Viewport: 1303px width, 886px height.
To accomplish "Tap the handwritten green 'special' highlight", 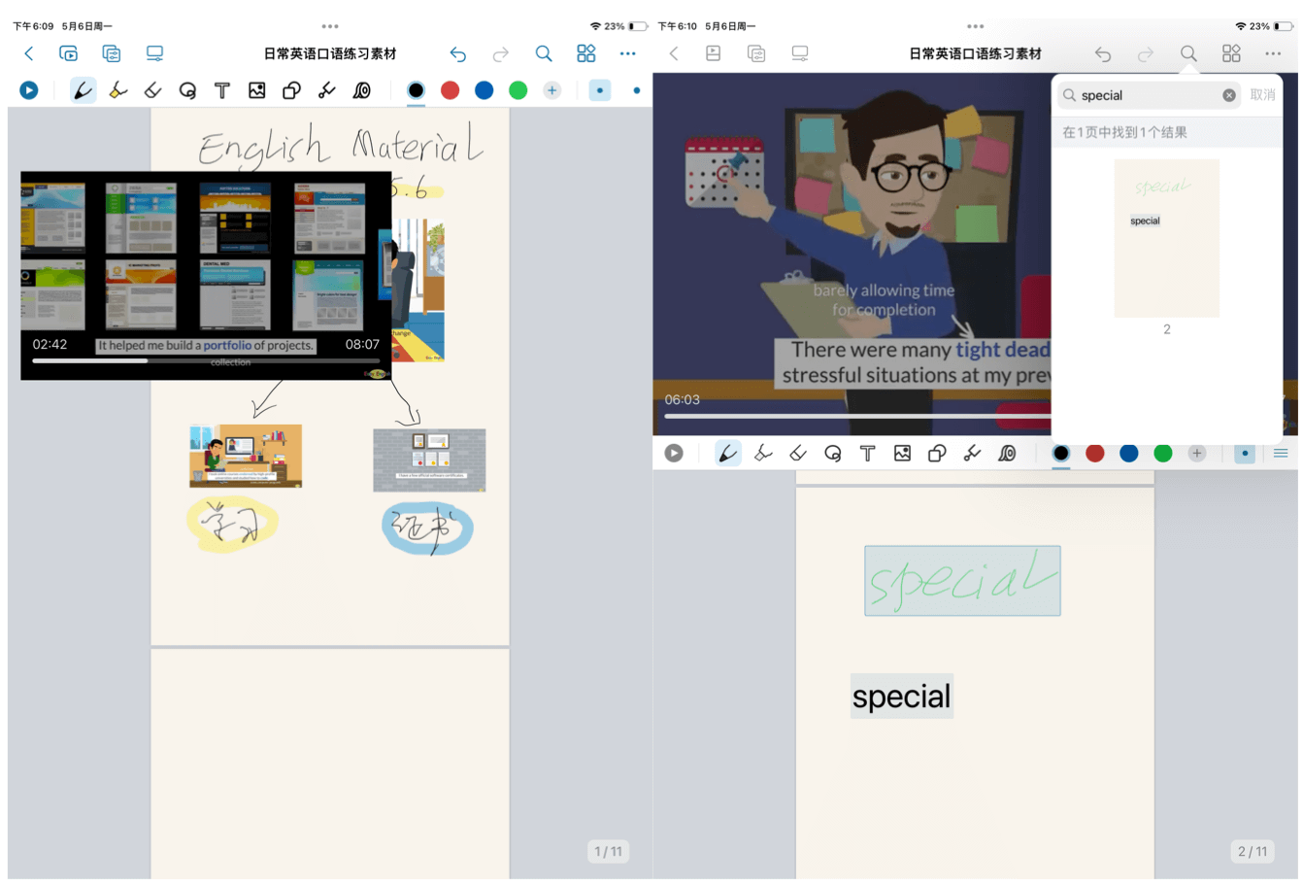I will pyautogui.click(x=962, y=581).
